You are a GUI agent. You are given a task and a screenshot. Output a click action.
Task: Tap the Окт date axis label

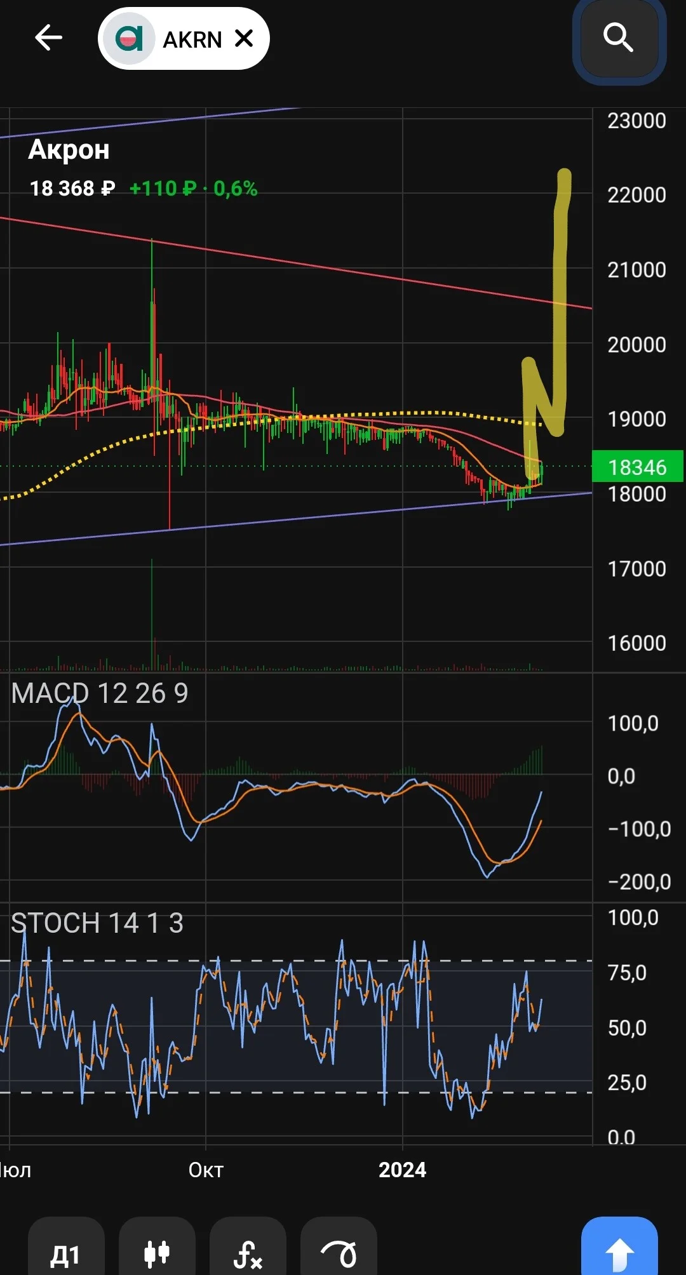click(206, 1170)
